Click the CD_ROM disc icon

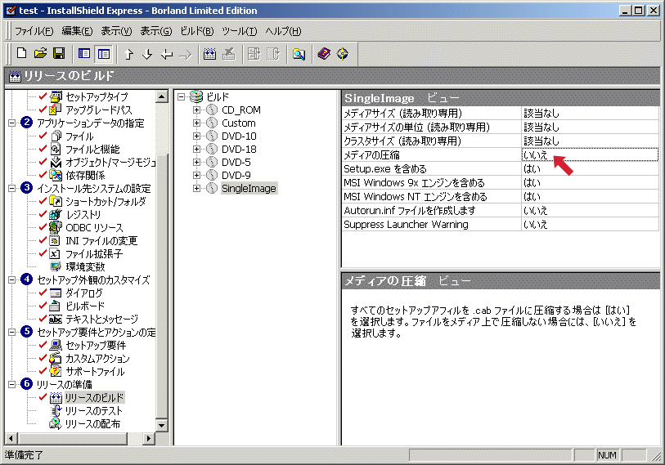212,110
